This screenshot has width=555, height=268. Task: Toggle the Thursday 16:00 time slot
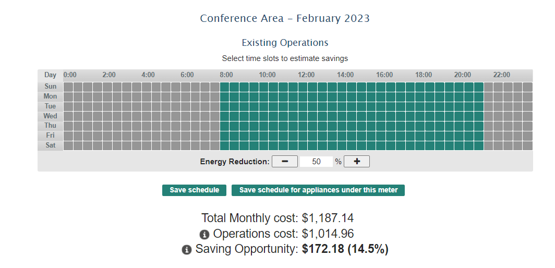coord(381,126)
